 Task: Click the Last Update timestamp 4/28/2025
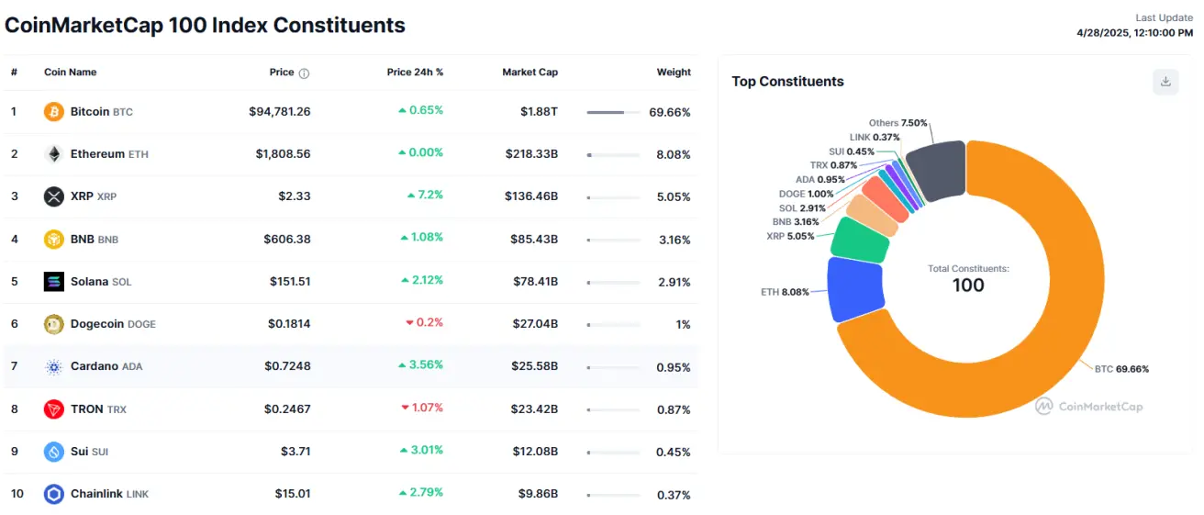pyautogui.click(x=1134, y=32)
